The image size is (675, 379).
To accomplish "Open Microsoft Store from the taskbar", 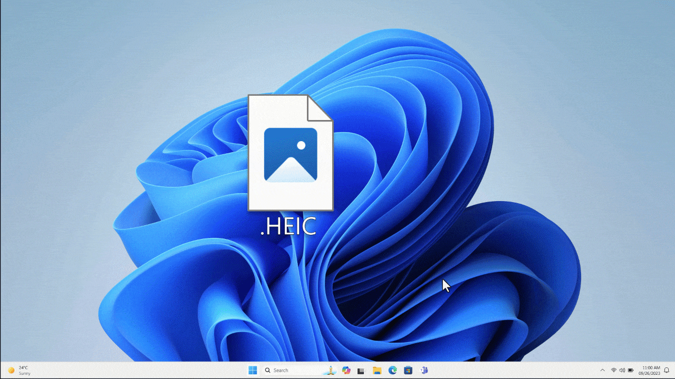I will coord(408,370).
